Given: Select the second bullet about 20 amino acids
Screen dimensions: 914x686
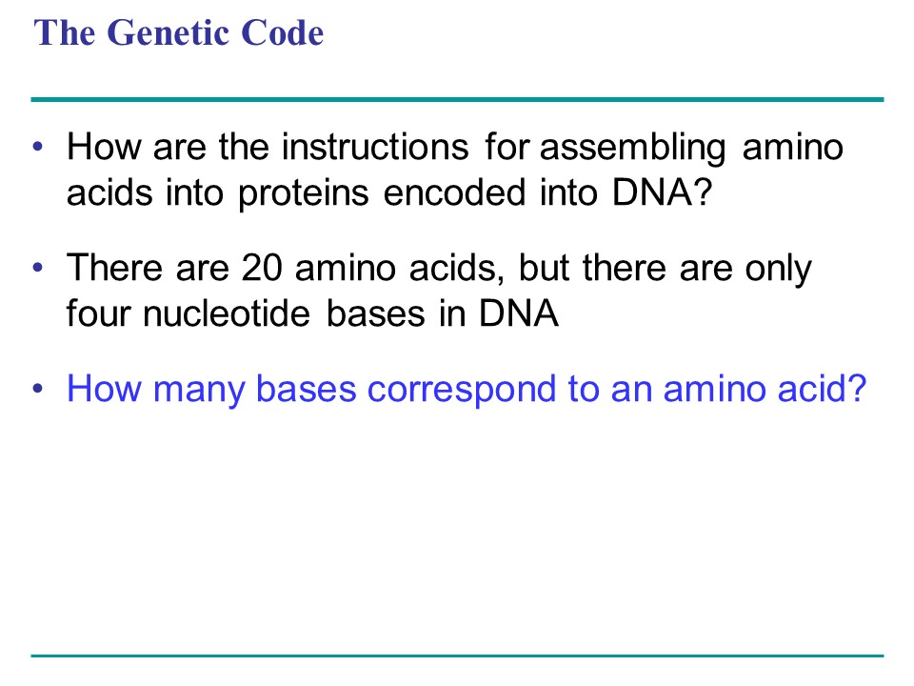Looking at the screenshot, I should click(438, 292).
